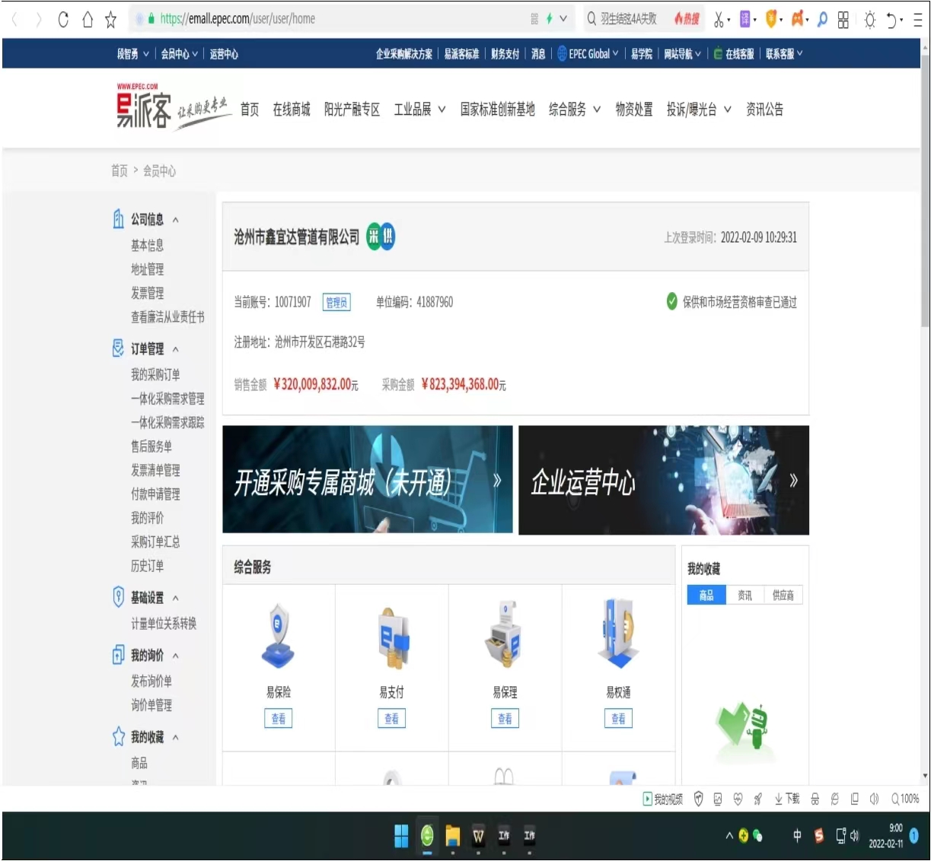The height and width of the screenshot is (861, 931).
Task: Open 资讯公告 in the main navigation
Action: pyautogui.click(x=764, y=110)
